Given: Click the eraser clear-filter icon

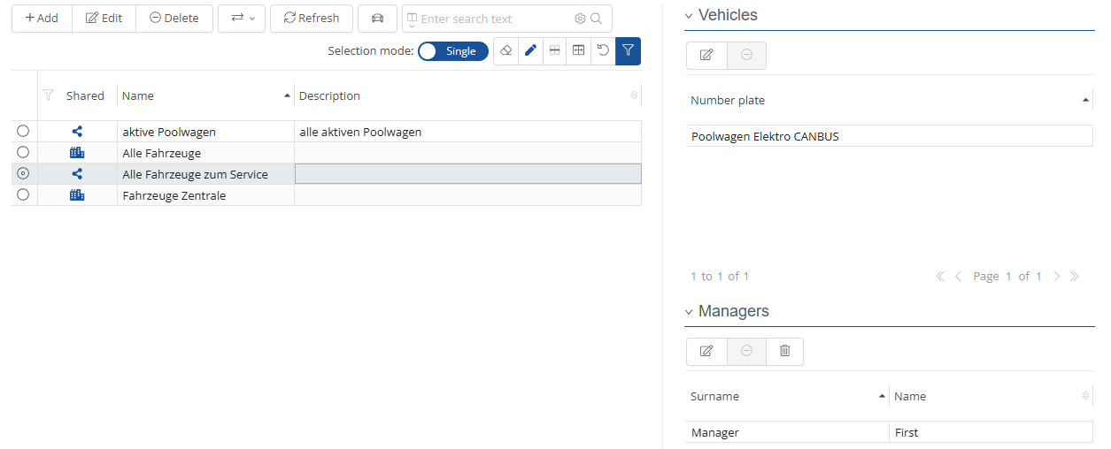Looking at the screenshot, I should click(505, 51).
